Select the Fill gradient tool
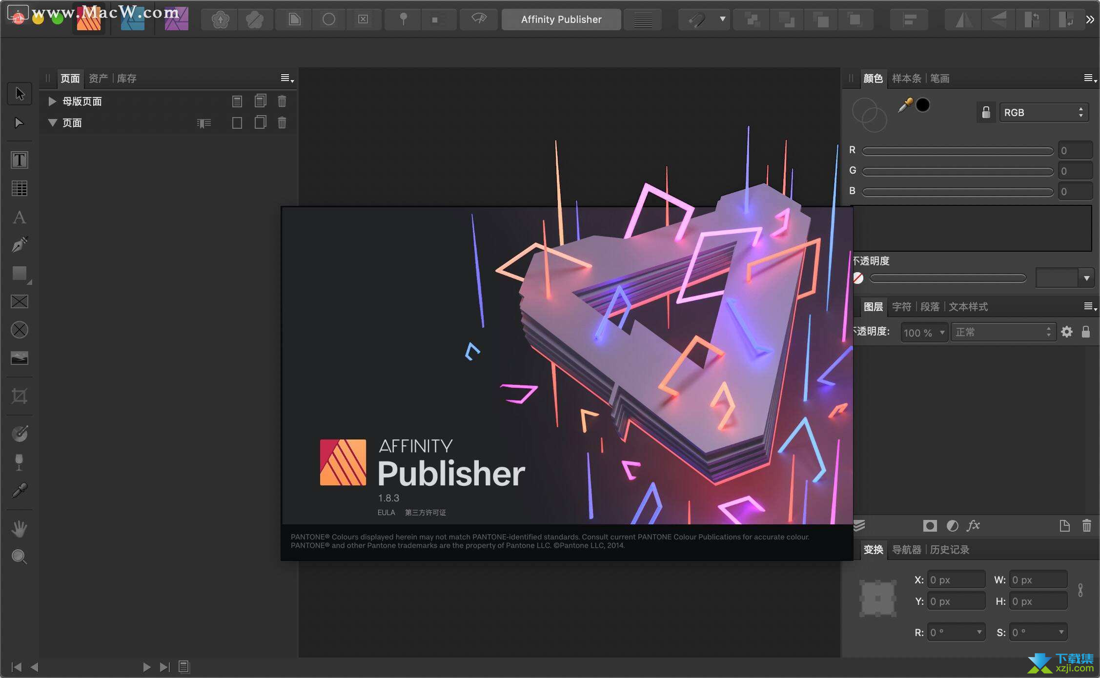The image size is (1100, 678). [20, 434]
